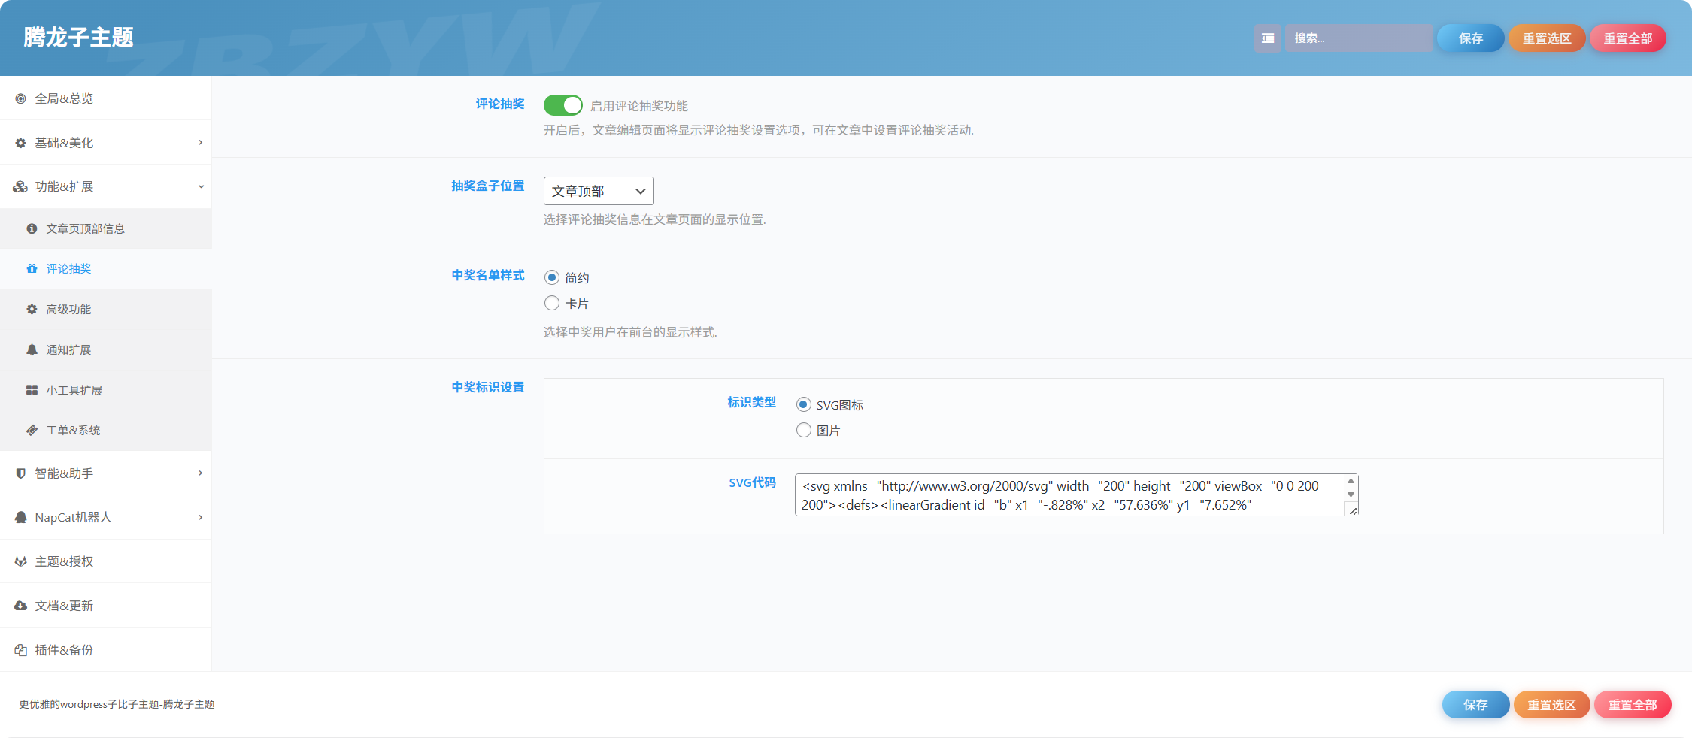1692x738 pixels.
Task: Click into the 搜索 search field
Action: (1358, 38)
